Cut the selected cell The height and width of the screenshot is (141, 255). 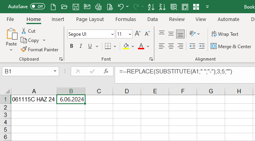tap(28, 31)
